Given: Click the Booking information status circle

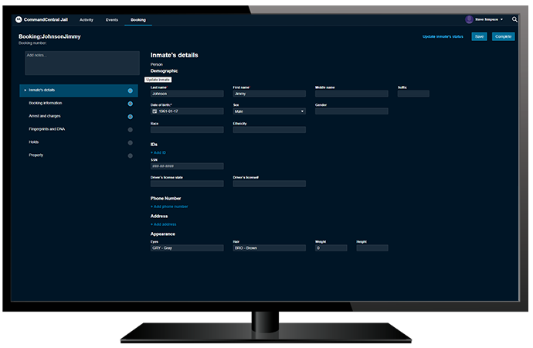Looking at the screenshot, I should pyautogui.click(x=130, y=104).
